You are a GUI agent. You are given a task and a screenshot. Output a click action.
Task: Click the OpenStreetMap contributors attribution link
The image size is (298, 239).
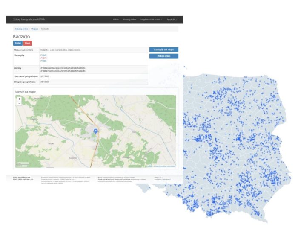point(165,166)
